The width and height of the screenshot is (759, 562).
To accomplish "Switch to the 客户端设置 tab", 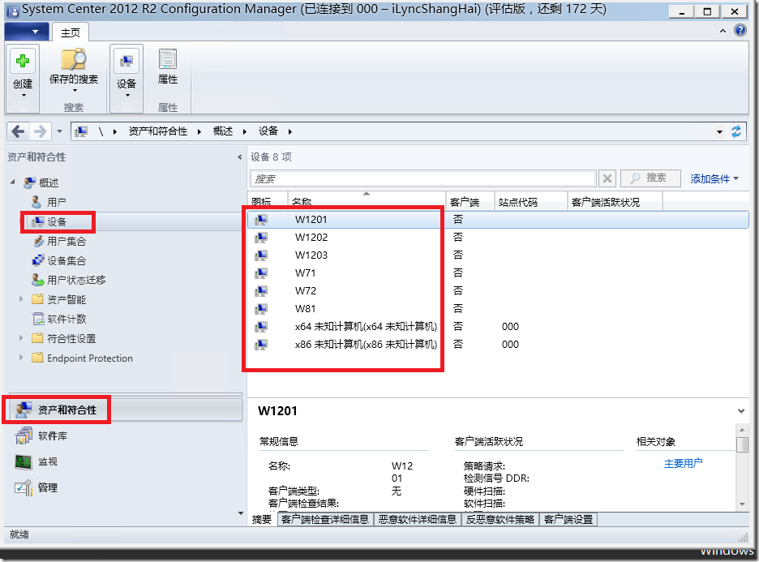I will pos(568,519).
